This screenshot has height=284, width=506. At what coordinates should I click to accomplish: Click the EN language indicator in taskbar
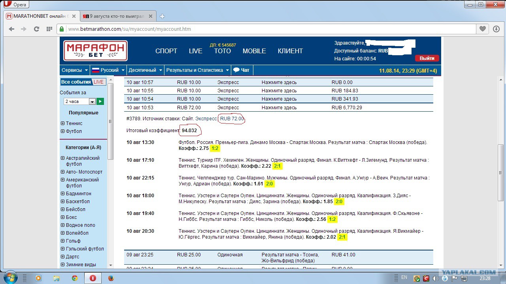point(404,277)
